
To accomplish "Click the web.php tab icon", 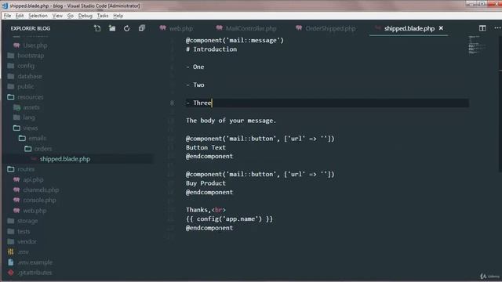I will [163, 28].
